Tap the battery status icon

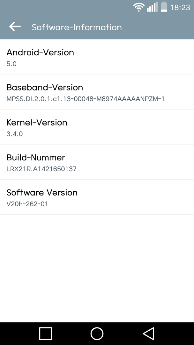pos(164,7)
